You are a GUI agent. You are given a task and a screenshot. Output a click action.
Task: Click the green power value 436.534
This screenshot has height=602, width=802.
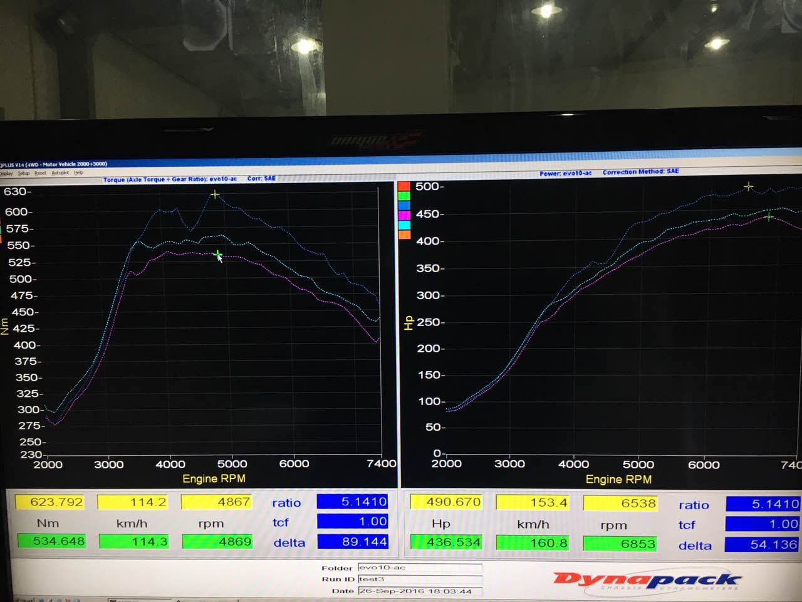coord(447,542)
